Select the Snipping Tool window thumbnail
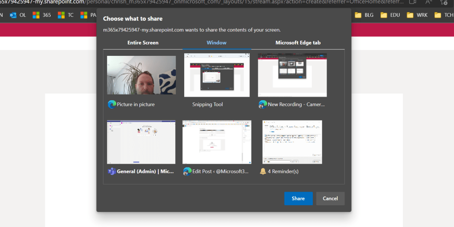454x227 pixels. tap(217, 75)
